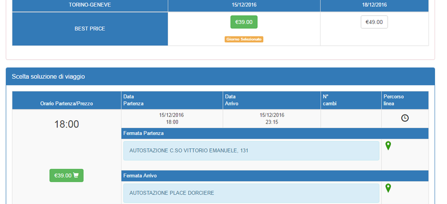Click the 15/12/2016 date column header
Image resolution: width=447 pixels, height=204 pixels.
pyautogui.click(x=244, y=5)
